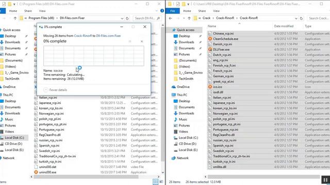Follow Crack-RinorR source link in move dialog
330x185 pixels.
click(83, 36)
